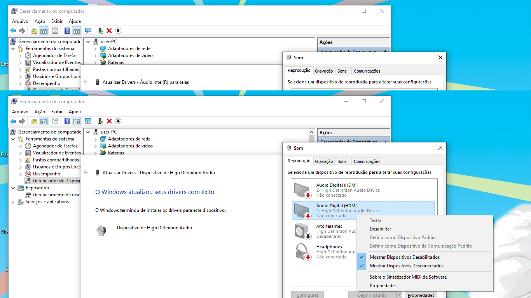Click scan for hardware changes icon, lower window
Viewport: 531px width, 298px height.
coord(88,121)
